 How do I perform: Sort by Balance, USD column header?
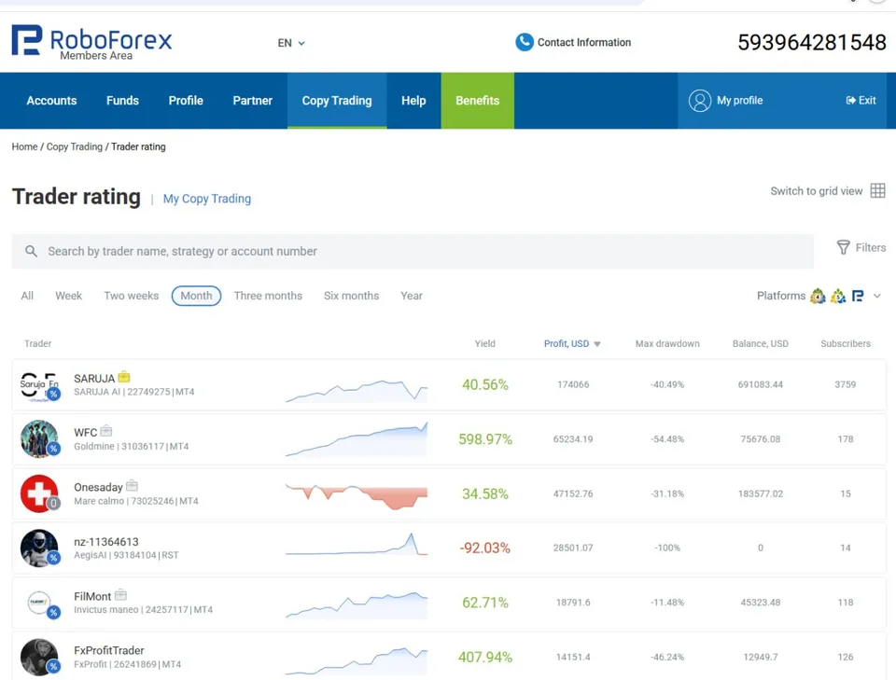760,343
